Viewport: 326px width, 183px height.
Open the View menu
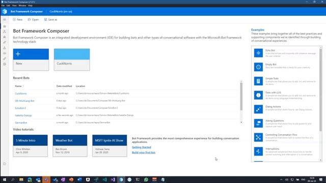point(14,6)
